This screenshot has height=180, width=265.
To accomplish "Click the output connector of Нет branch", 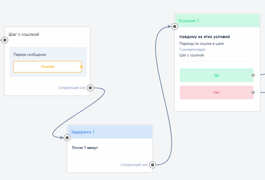I will [253, 93].
